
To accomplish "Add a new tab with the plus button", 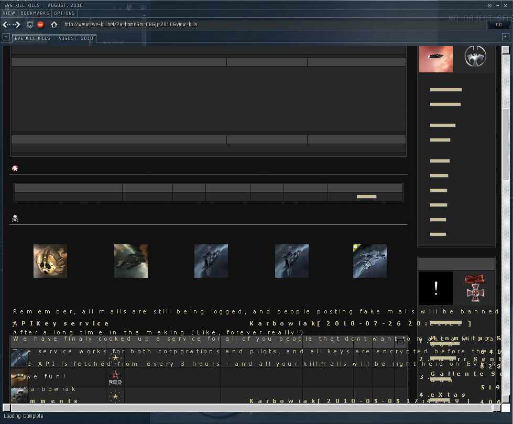I will point(506,37).
